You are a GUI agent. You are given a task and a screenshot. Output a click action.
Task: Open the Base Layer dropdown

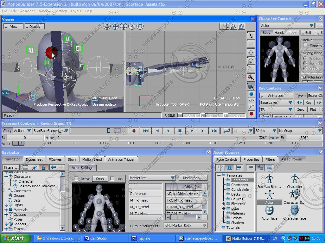(x=276, y=103)
